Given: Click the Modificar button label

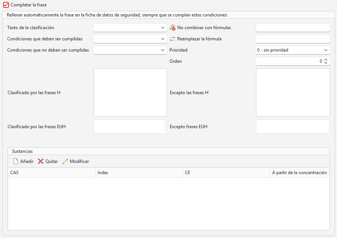Looking at the screenshot, I should click(79, 161).
